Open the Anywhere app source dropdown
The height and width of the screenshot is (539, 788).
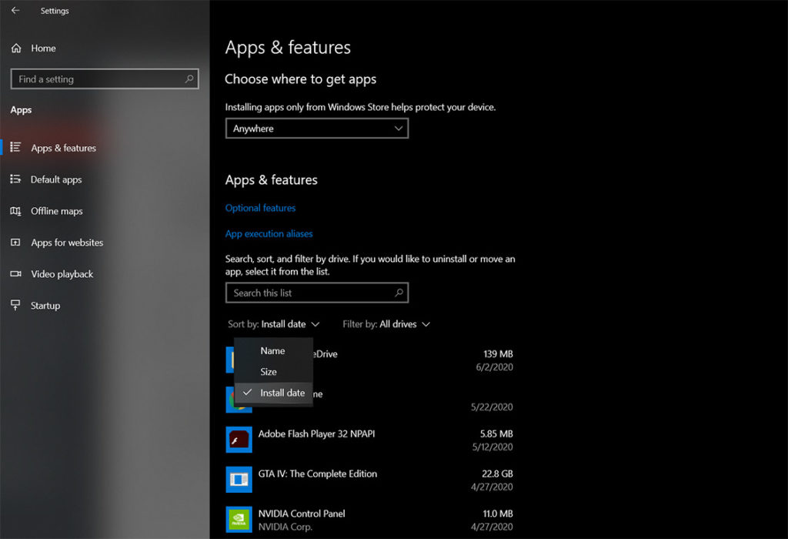pos(316,129)
